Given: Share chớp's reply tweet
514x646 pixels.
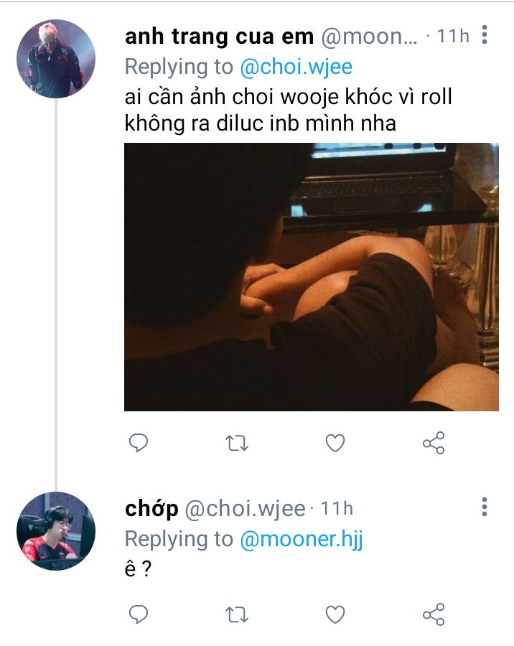Looking at the screenshot, I should coord(434,614).
